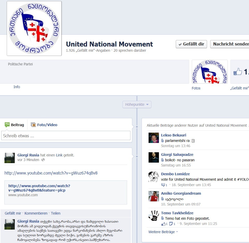This screenshot has height=243, width=249.
Task: Click the attachment icon on Temo's photo post
Action: pos(162,218)
